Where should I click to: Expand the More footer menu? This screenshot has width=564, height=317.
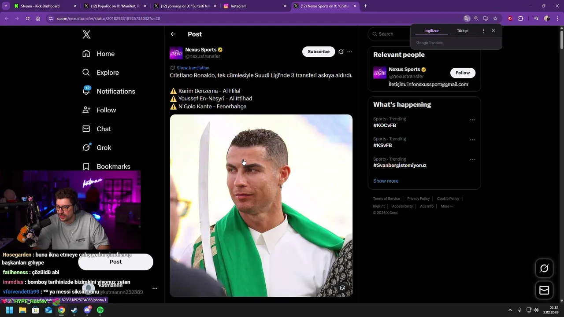[447, 206]
